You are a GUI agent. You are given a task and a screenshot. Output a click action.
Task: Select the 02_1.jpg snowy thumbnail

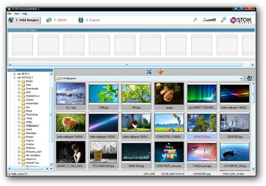click(x=71, y=95)
